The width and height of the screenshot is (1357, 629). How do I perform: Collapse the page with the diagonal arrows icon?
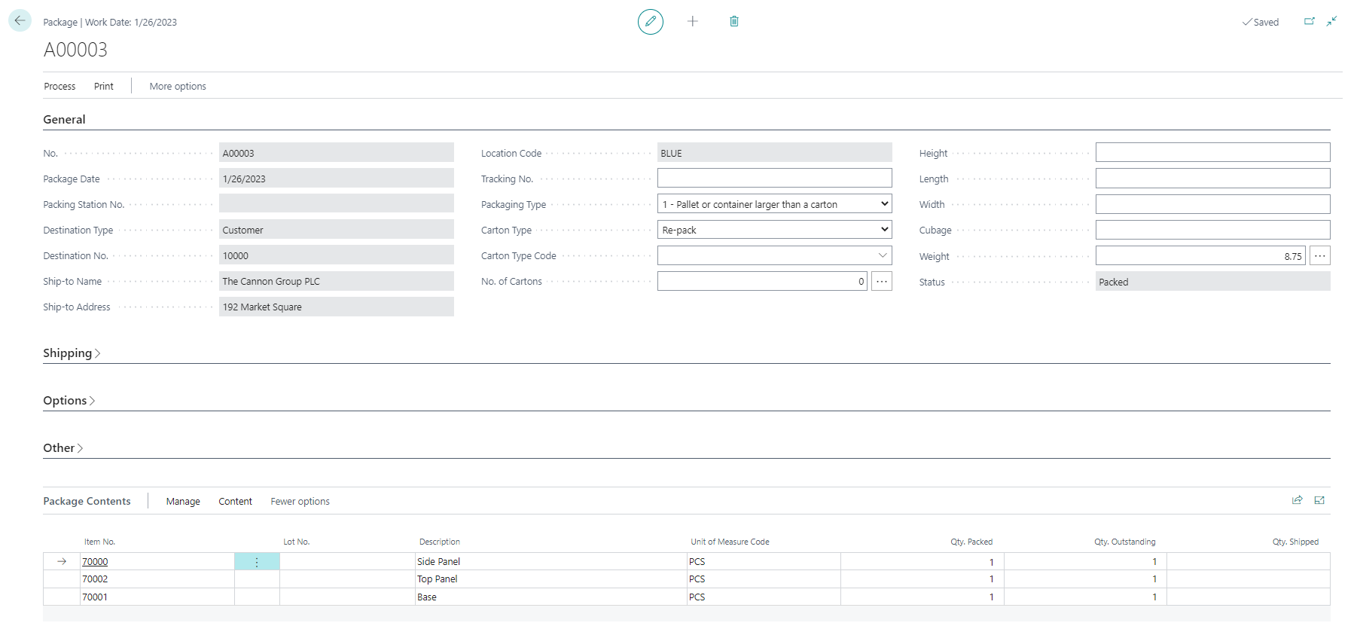coord(1331,22)
